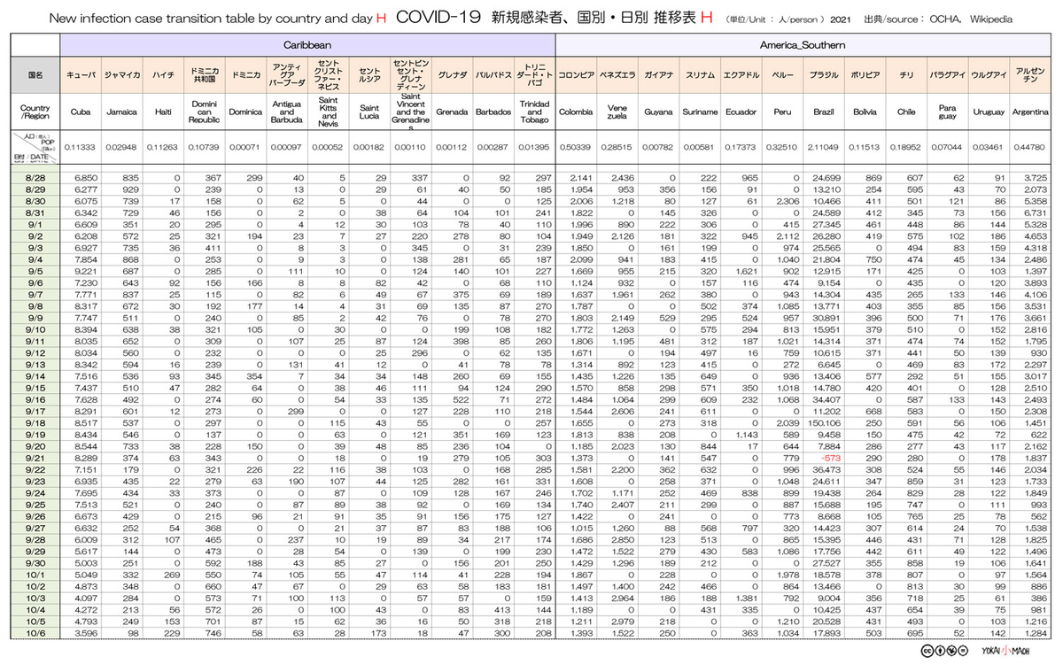Select the 'Vene zuela' column header
This screenshot has height=664, width=1063.
click(617, 113)
